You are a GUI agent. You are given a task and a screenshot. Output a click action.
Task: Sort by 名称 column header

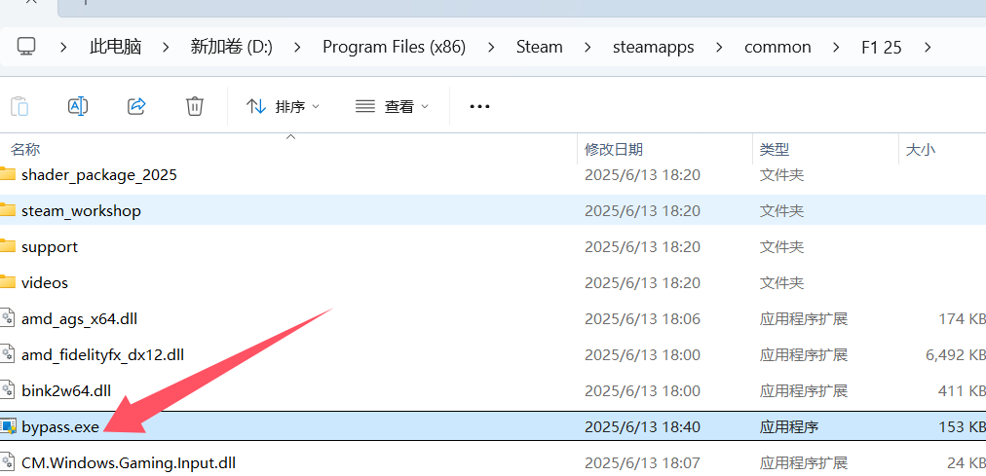[25, 150]
